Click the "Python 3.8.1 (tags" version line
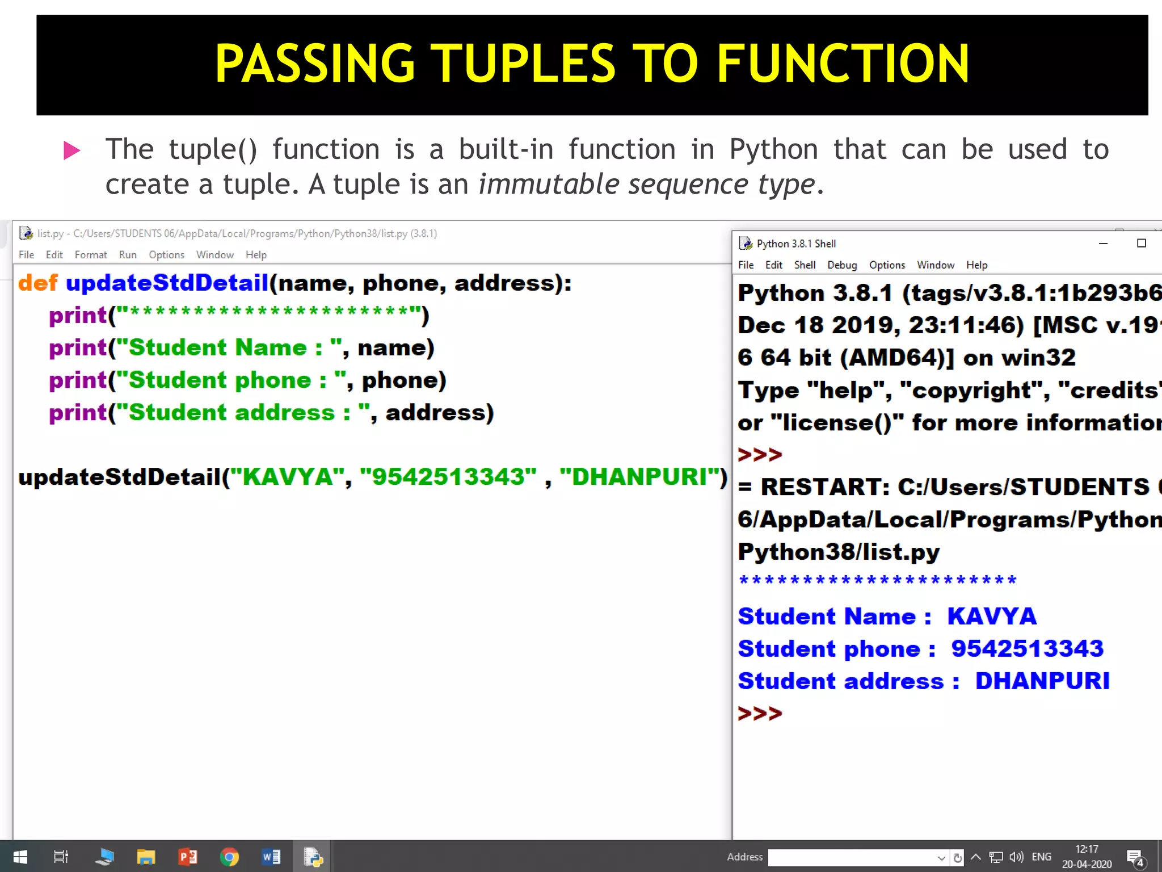 [950, 293]
